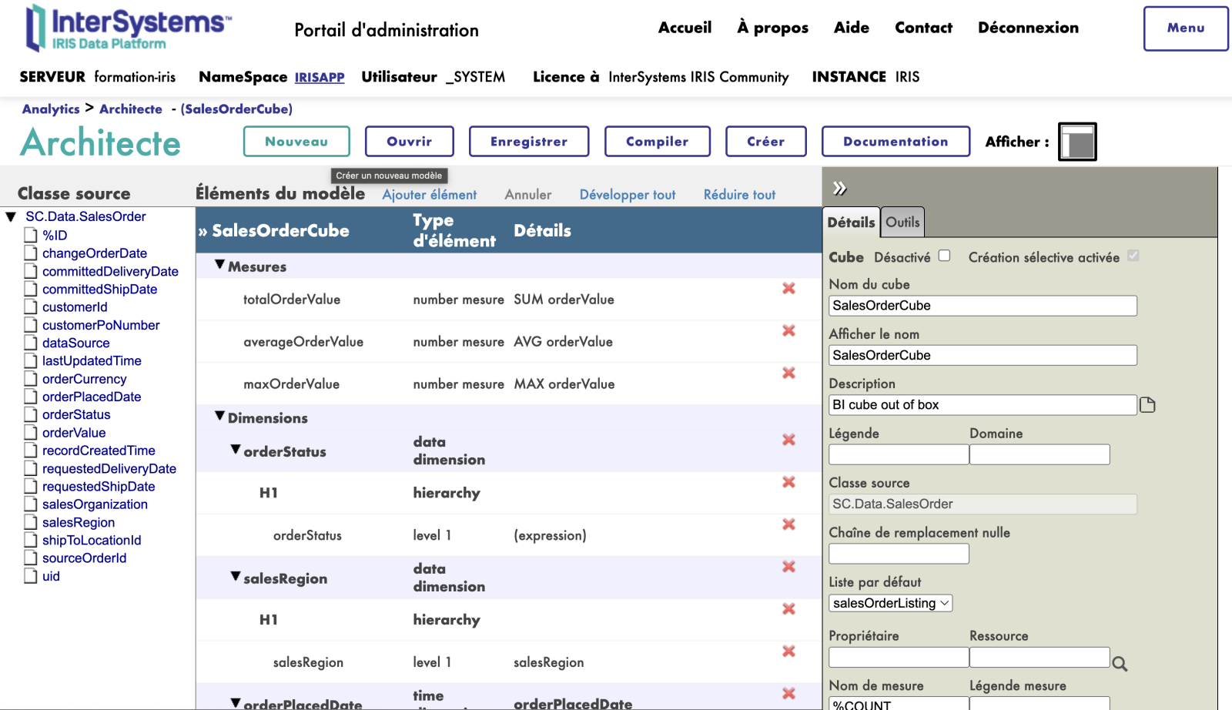Viewport: 1232px width, 710px height.
Task: Open the Menu button at top right
Action: [x=1185, y=28]
